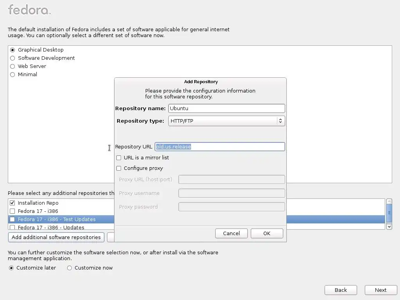Click the Repository name field containing Ubuntu
This screenshot has width=400, height=300.
pyautogui.click(x=227, y=109)
